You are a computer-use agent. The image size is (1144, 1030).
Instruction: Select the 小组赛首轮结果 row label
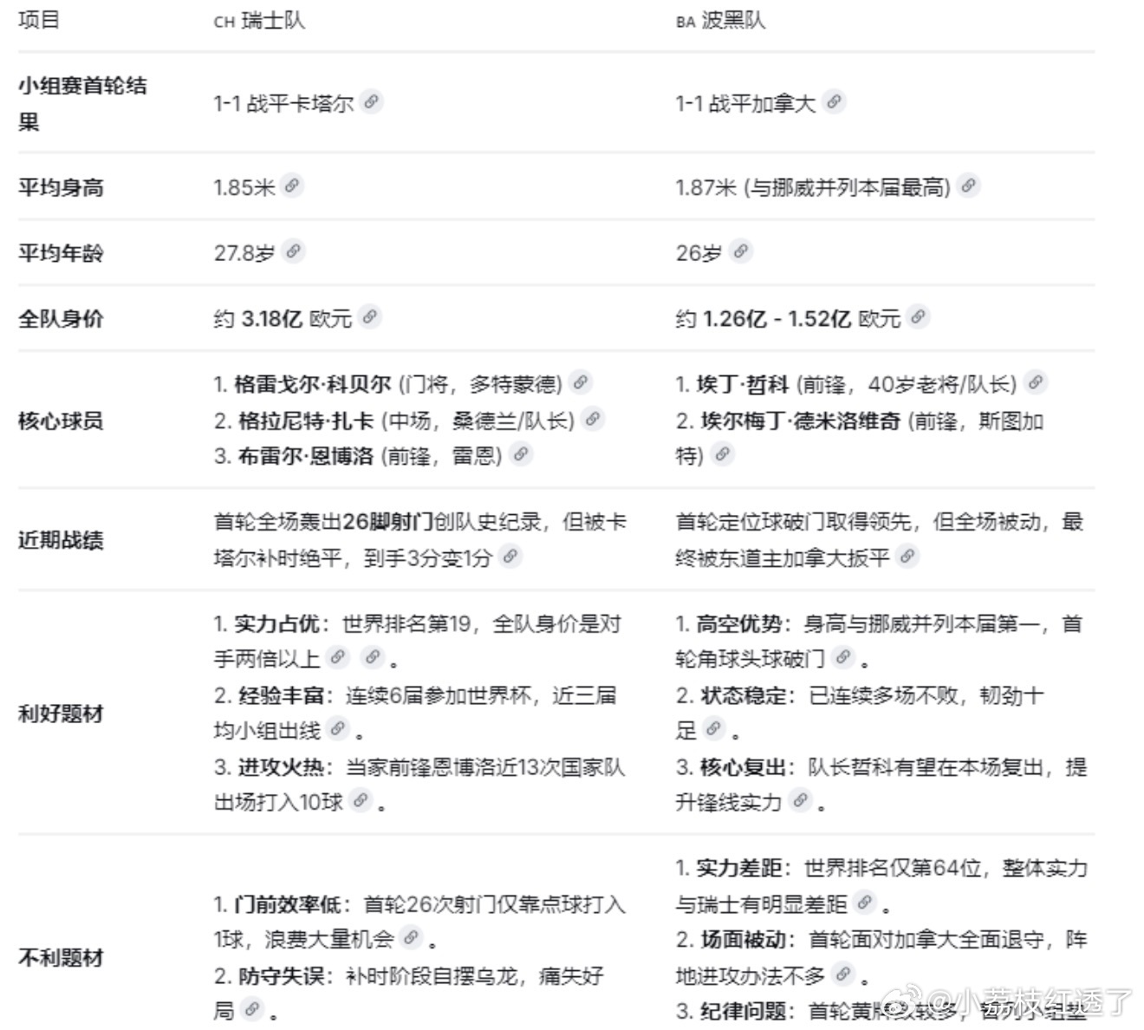click(82, 103)
